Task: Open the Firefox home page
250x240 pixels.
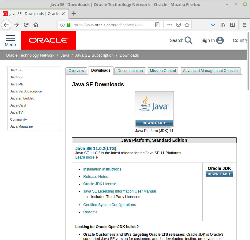Action: (x=36, y=25)
